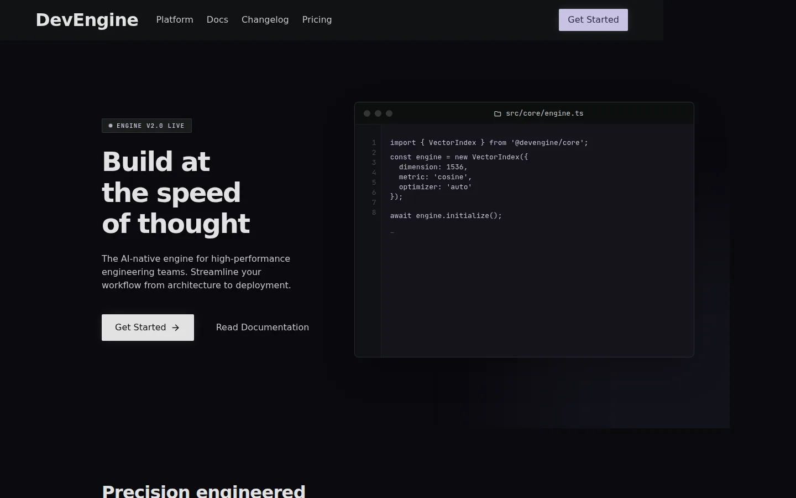Click the 'const engine = new VectorIndex' line
Screen dimensions: 796x498
(459, 157)
